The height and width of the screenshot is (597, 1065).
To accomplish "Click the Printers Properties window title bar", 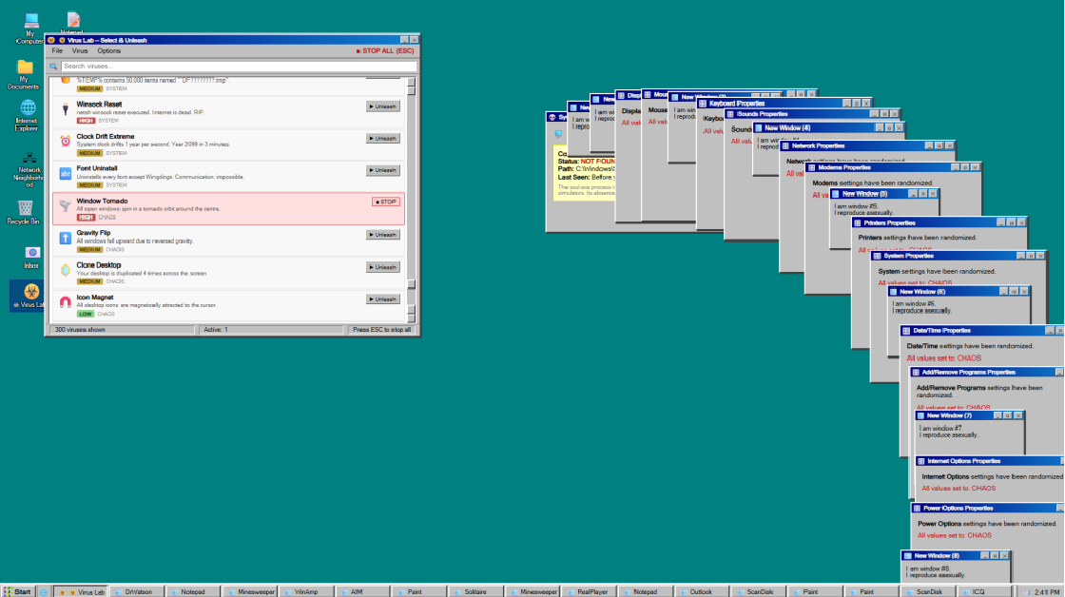I will pos(939,222).
